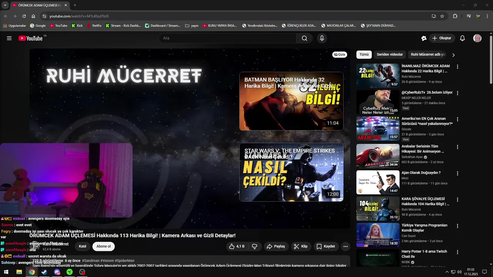Open the Uygulamalar apps shortcut
Viewport: 493px width, 277px height.
point(14,26)
